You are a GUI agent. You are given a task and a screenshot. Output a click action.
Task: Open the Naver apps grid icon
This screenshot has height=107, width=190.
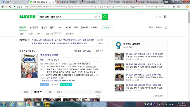(x=165, y=17)
